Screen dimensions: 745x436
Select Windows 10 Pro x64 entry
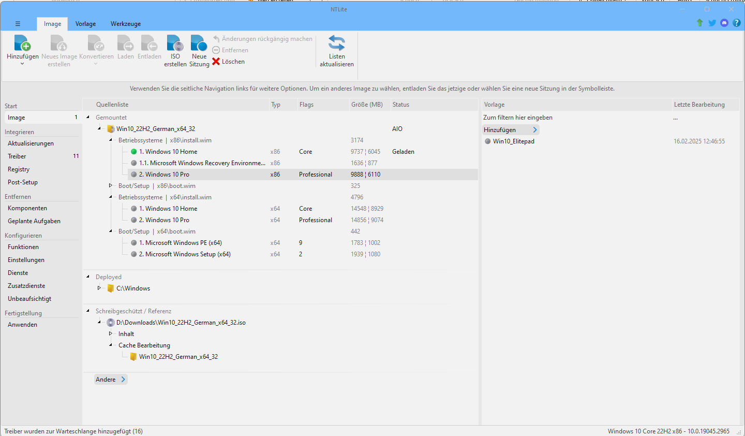[164, 220]
